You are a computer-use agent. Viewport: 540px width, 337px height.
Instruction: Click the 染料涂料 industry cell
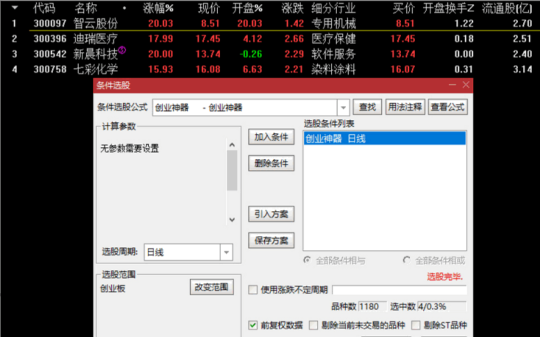(333, 69)
